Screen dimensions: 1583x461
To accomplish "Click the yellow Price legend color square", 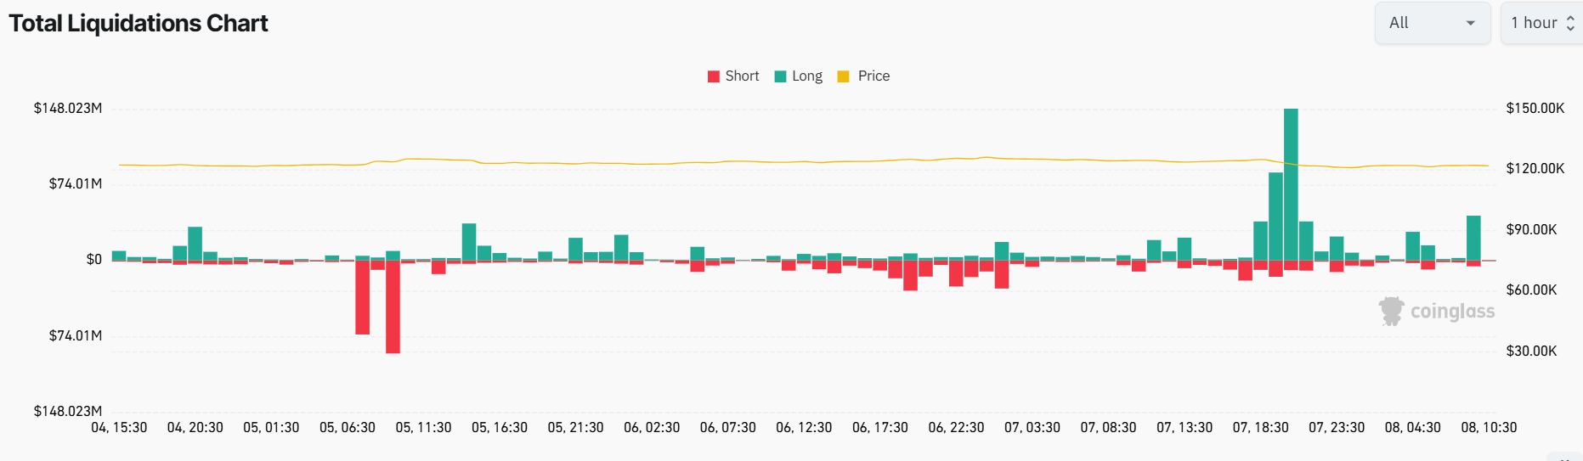I will click(x=843, y=76).
